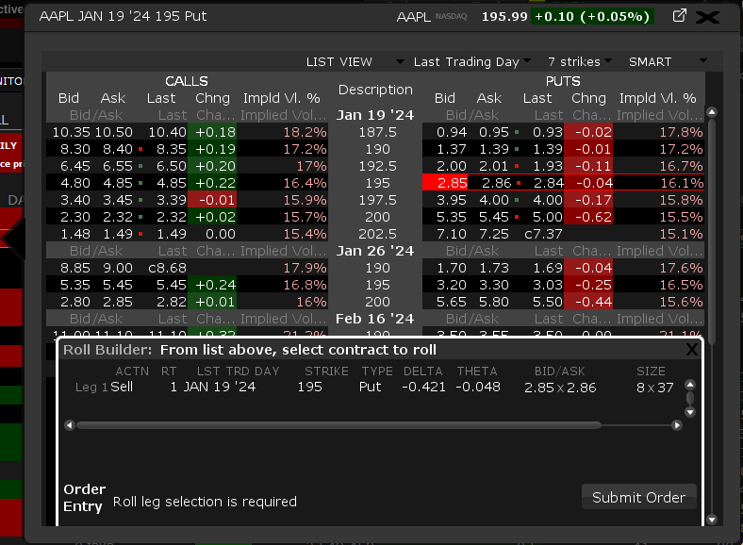Click Roll Builder leg list down arrow
Image resolution: width=743 pixels, height=545 pixels.
coord(690,412)
